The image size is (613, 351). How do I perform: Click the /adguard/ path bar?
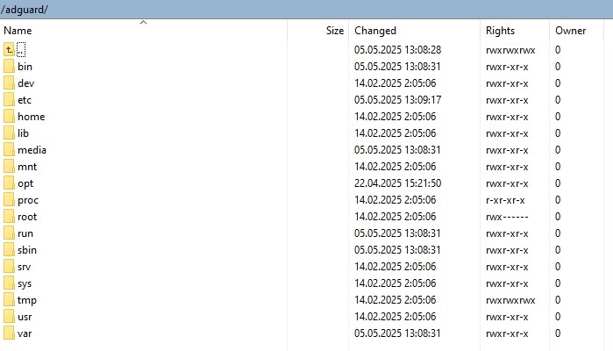(307, 10)
